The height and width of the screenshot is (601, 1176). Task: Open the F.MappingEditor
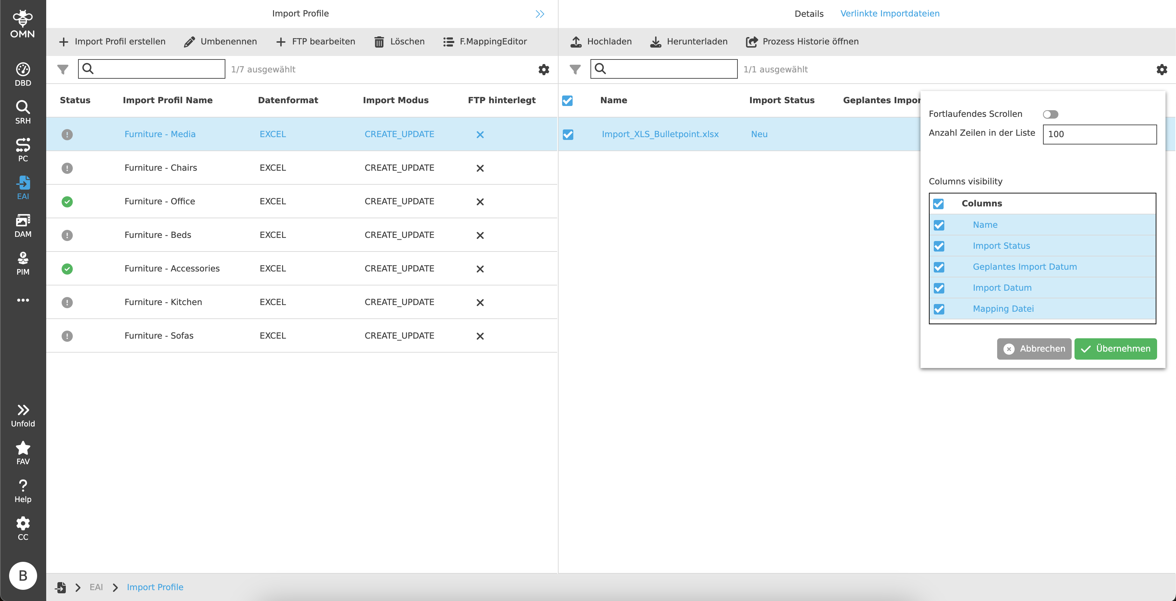tap(485, 42)
